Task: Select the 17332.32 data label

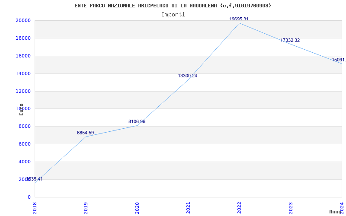Action: (290, 40)
